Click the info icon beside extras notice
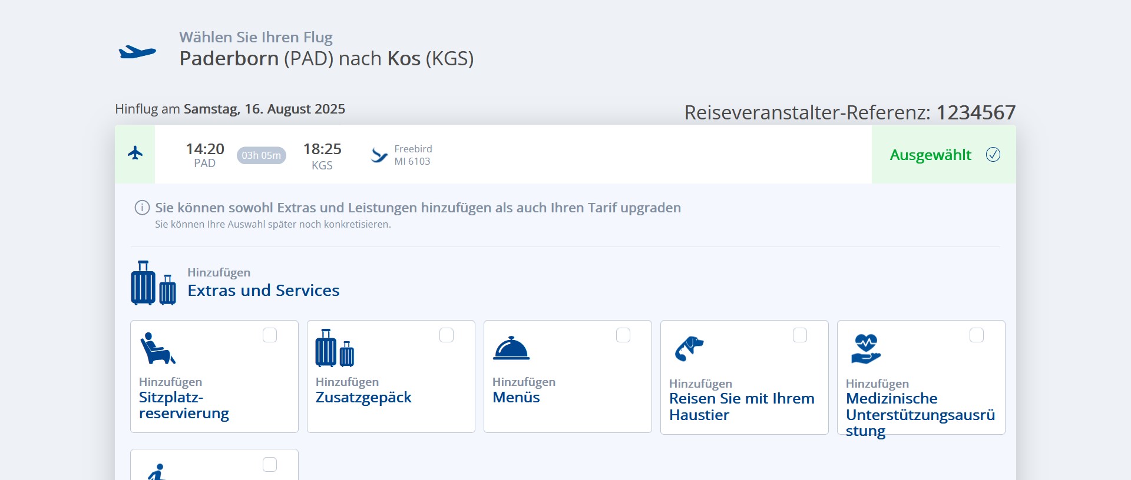Image resolution: width=1131 pixels, height=480 pixels. click(x=142, y=208)
